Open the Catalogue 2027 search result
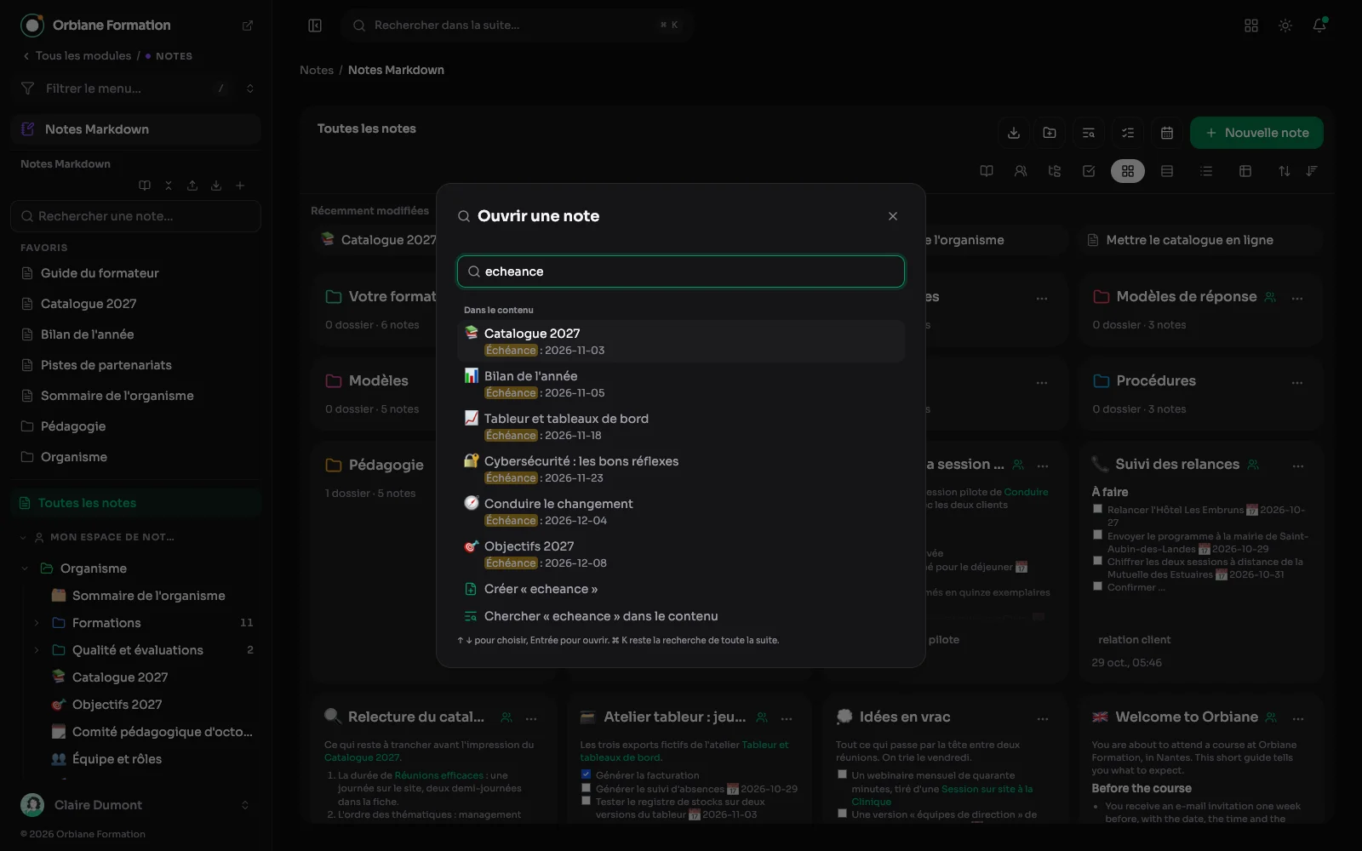This screenshot has width=1362, height=851. (680, 341)
